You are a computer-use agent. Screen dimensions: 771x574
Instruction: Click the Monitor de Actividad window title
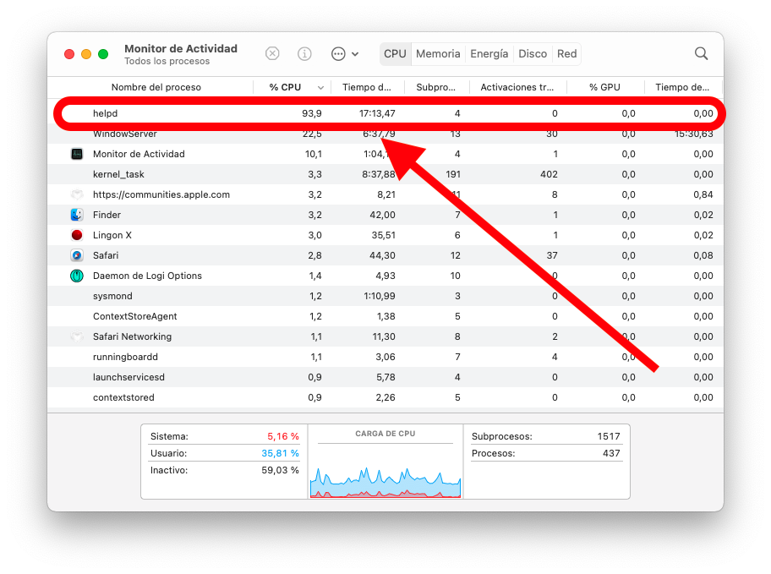click(x=180, y=48)
